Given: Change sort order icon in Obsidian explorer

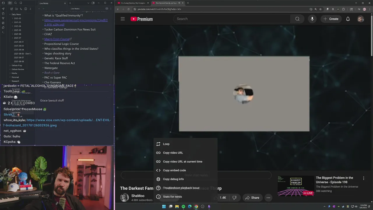Looking at the screenshot, I should click(x=21, y=9).
